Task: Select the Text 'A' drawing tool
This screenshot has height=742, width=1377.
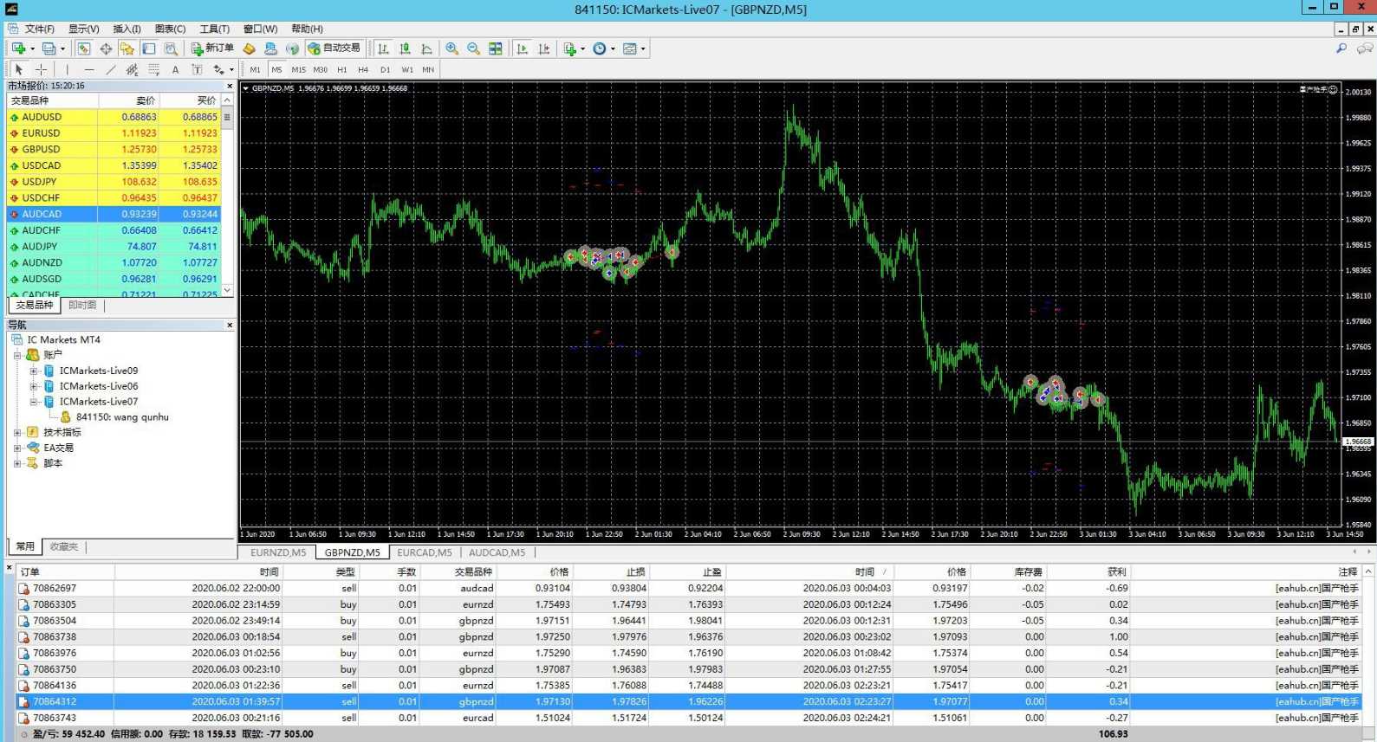Action: pos(175,69)
